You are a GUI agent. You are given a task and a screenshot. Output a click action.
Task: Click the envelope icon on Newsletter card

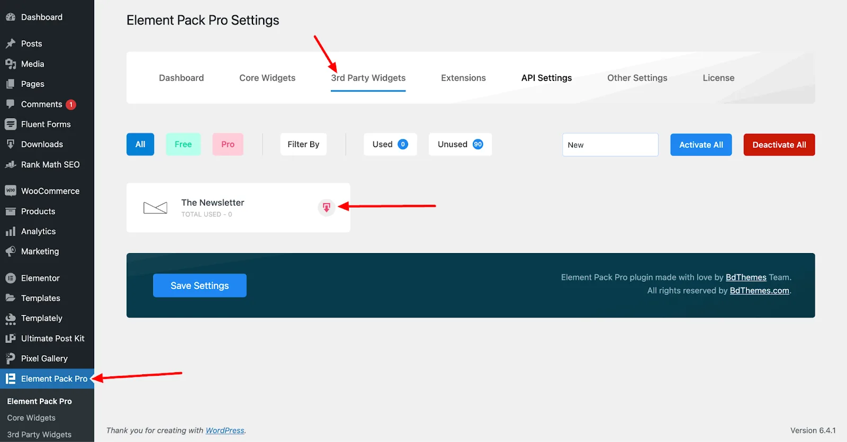[x=155, y=208]
